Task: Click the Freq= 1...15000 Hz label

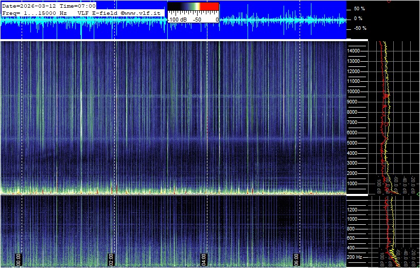Action: (34, 12)
